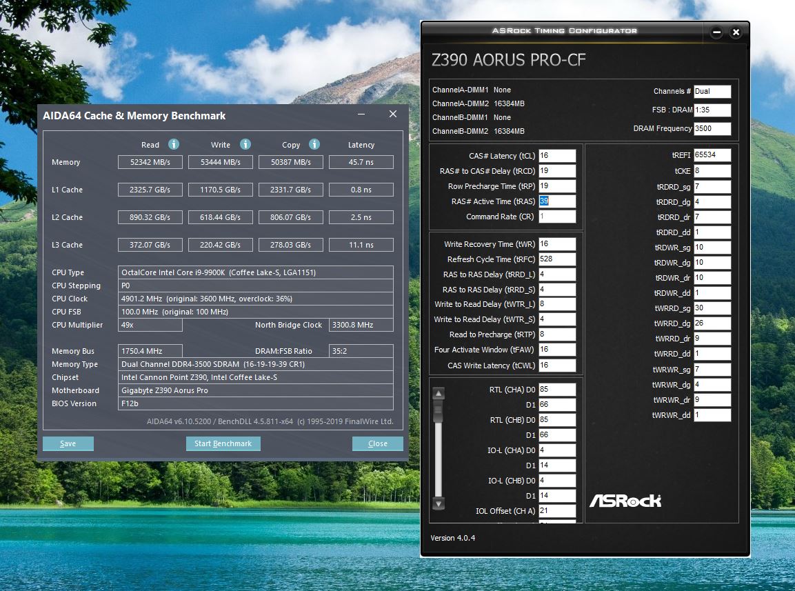Image resolution: width=795 pixels, height=591 pixels.
Task: Click the L3 Cache Latency value 11.1 ns
Action: point(361,245)
